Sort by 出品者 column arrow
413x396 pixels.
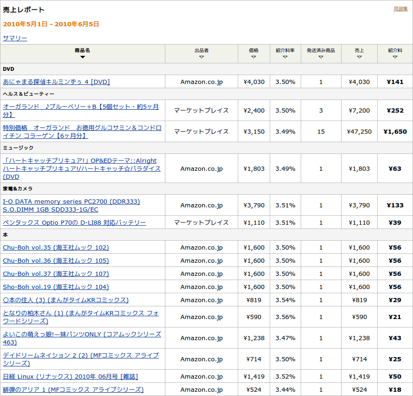click(x=202, y=57)
